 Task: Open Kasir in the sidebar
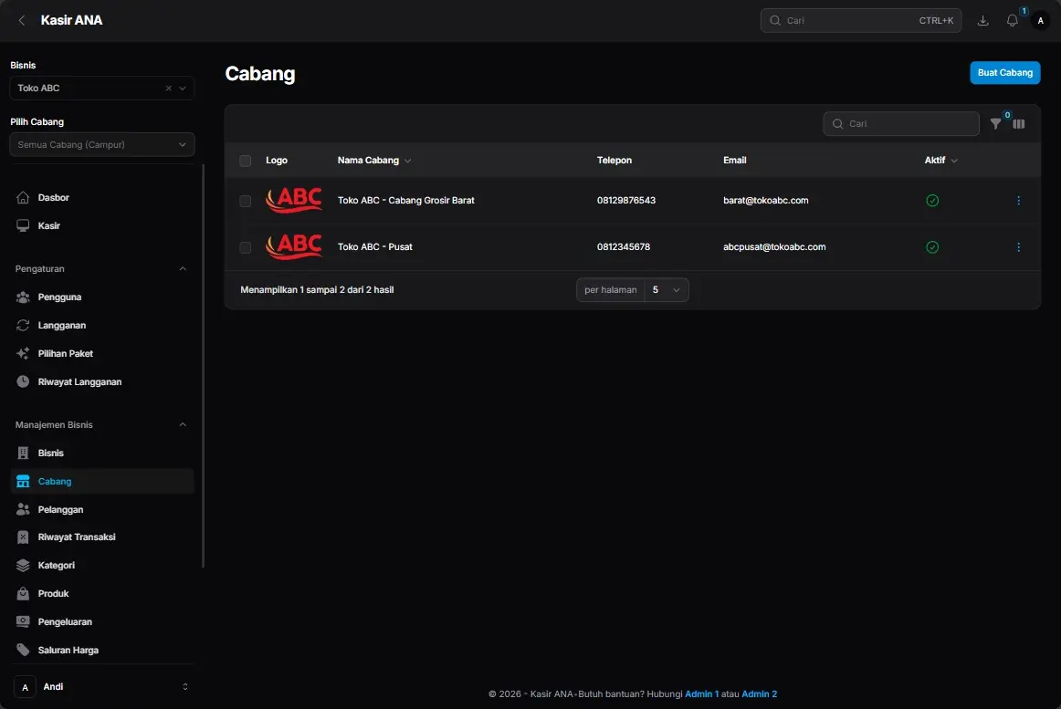coord(102,226)
